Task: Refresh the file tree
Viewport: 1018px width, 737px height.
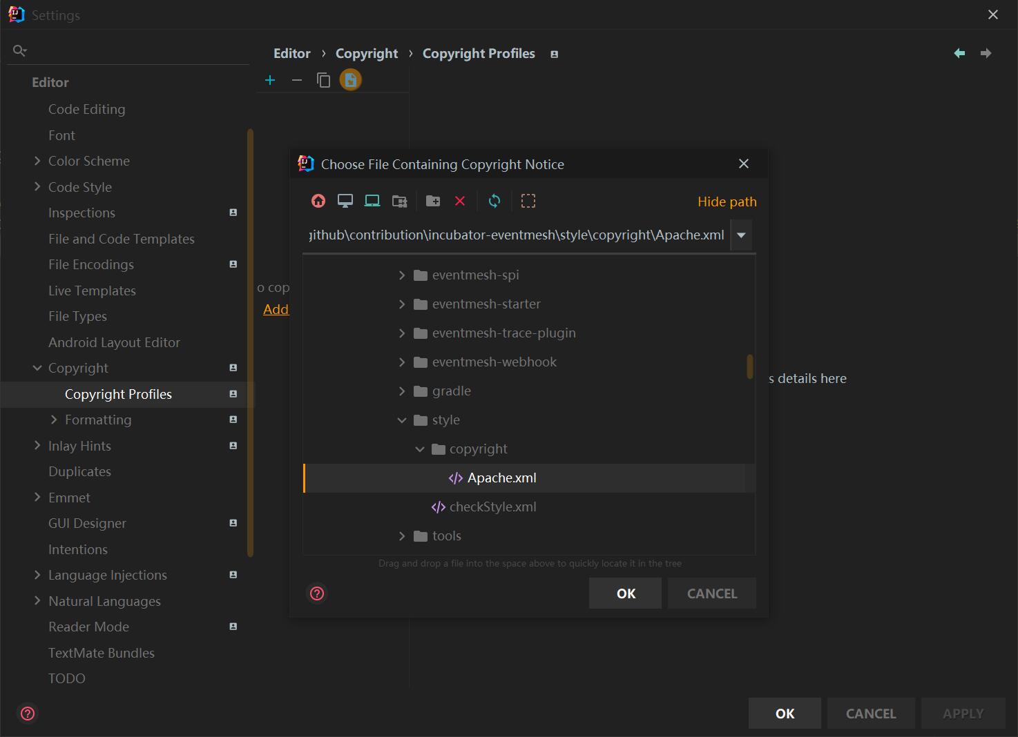Action: 494,201
